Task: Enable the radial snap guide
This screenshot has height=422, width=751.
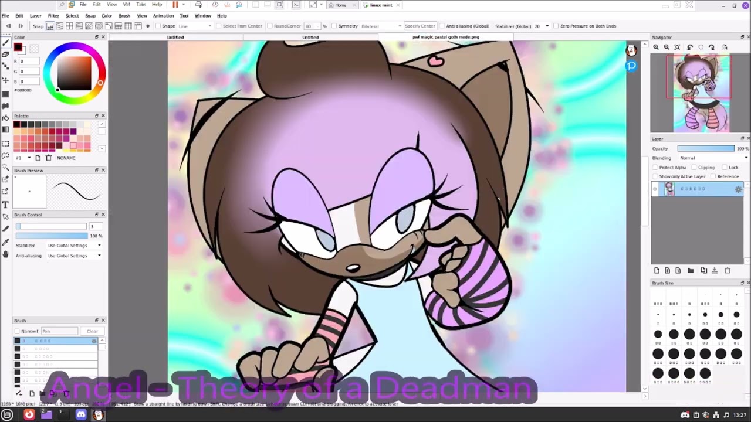Action: [89, 26]
